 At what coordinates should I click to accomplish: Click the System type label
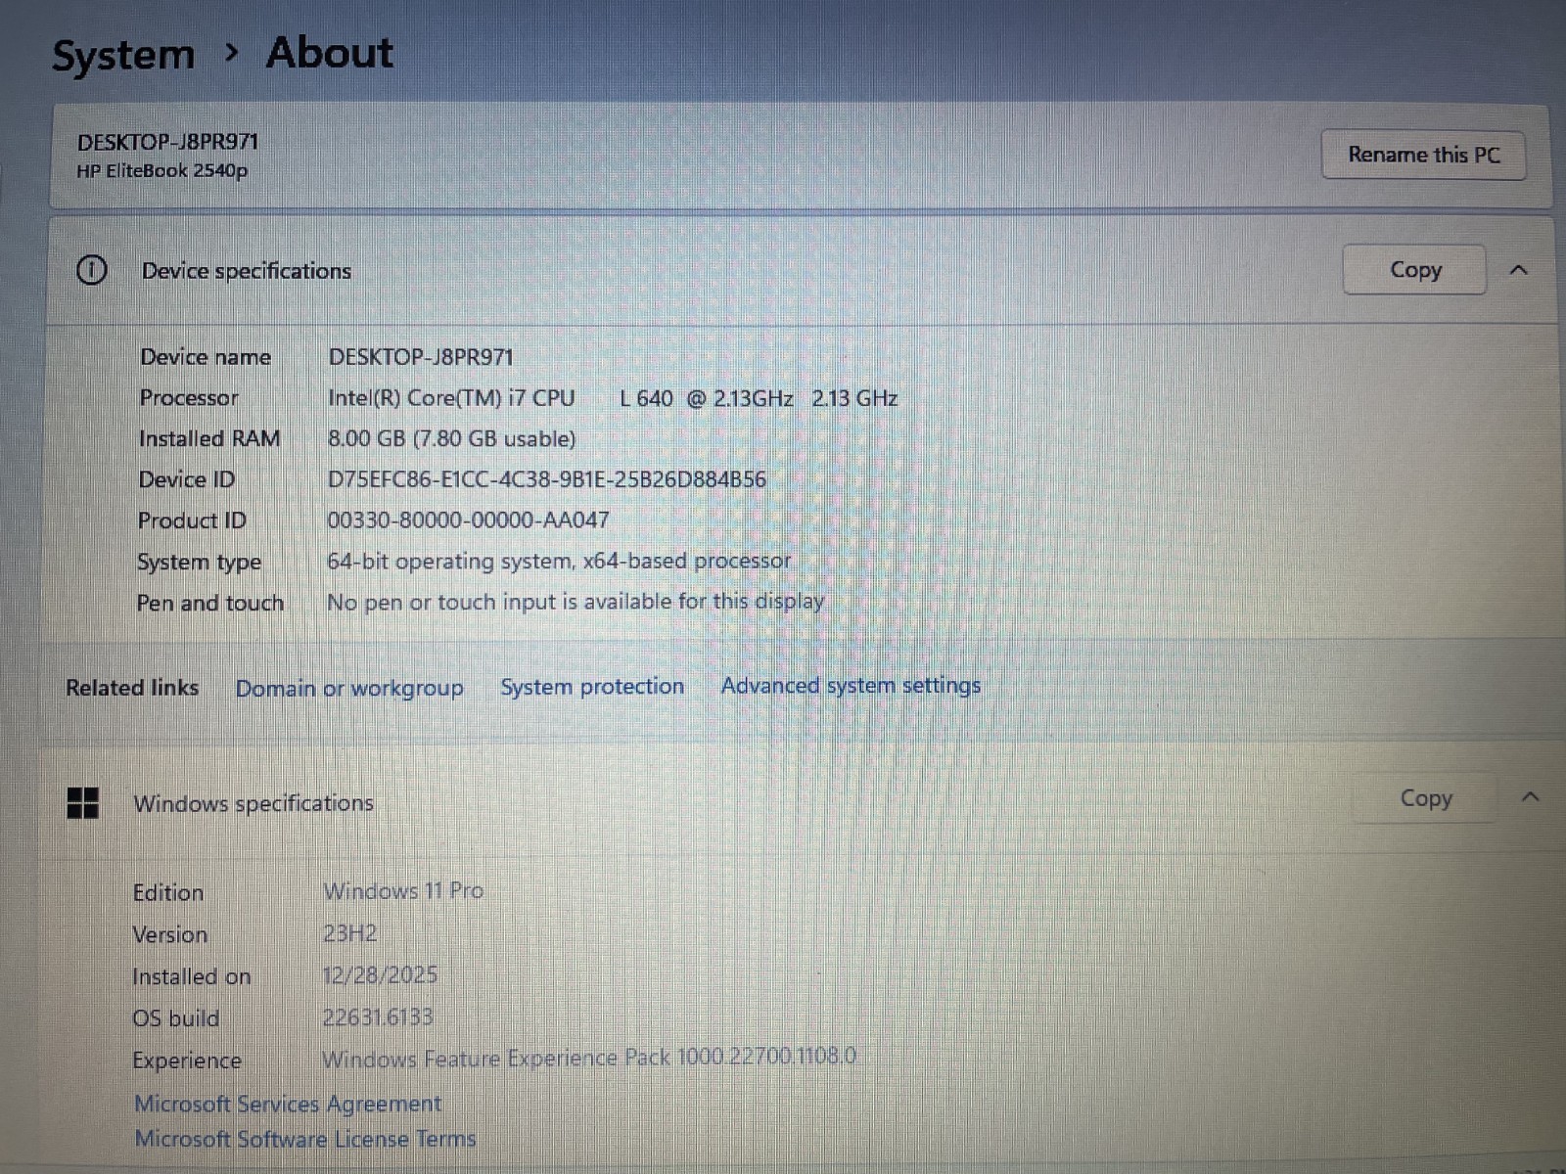[x=199, y=563]
